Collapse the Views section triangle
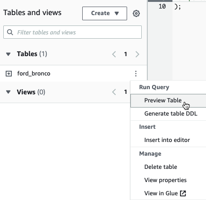The width and height of the screenshot is (206, 200). (x=8, y=92)
